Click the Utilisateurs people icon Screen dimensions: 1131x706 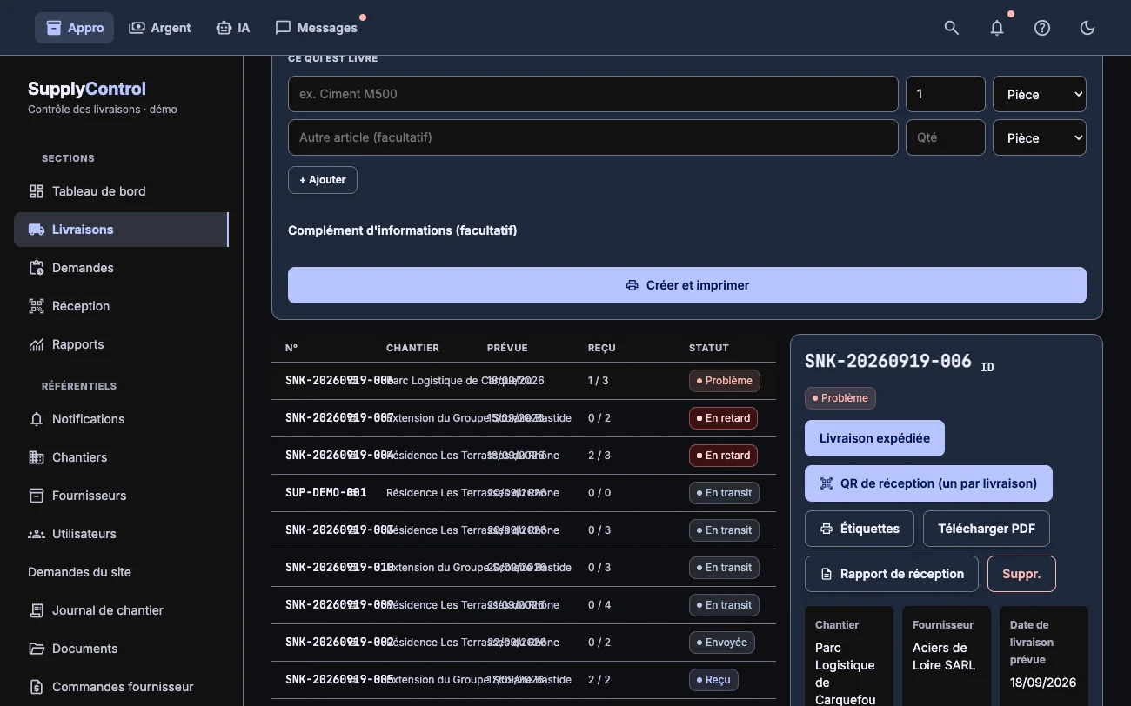point(37,534)
